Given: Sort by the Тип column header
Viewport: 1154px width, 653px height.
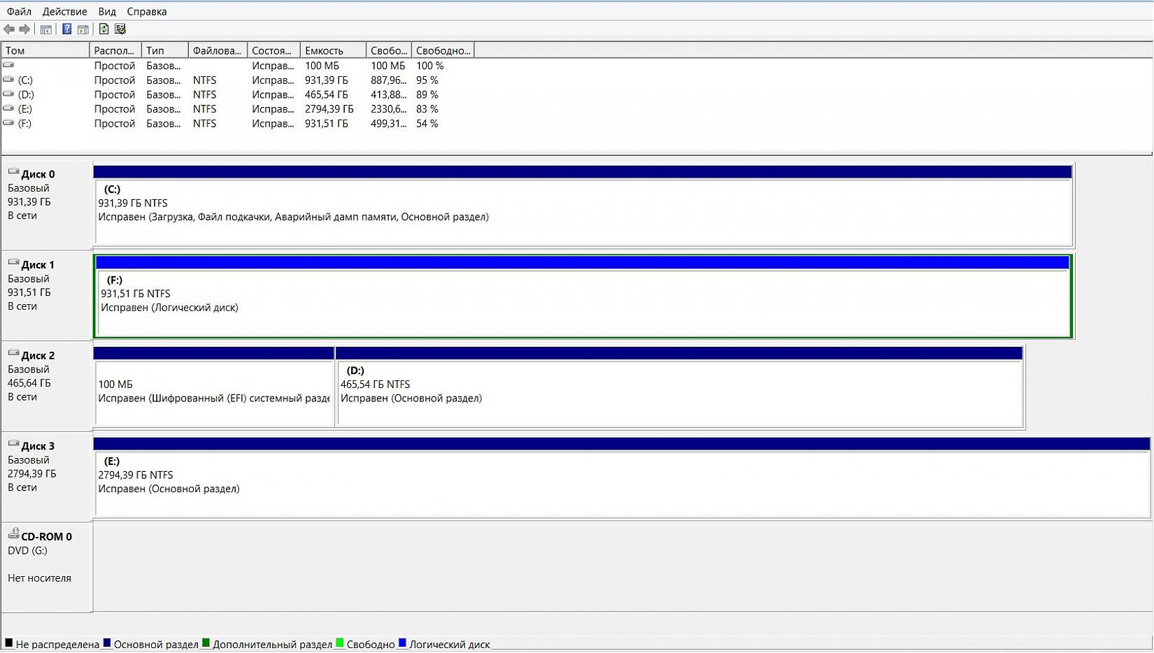Looking at the screenshot, I should click(165, 50).
